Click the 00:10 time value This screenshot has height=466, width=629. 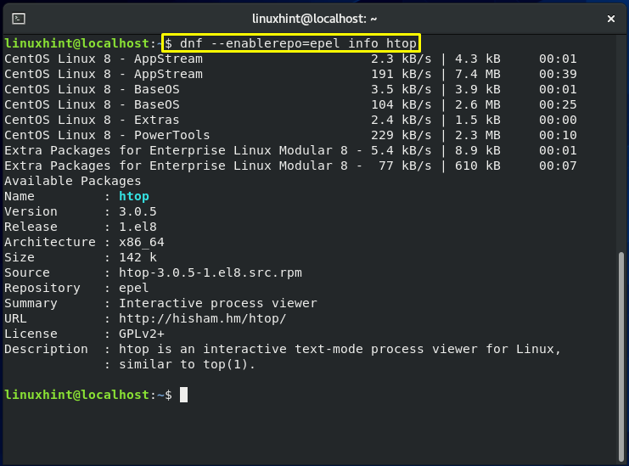[558, 135]
